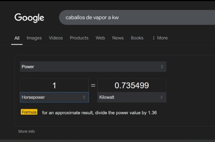Screen dimensions: 215x142
Task: Open the Kilowatt unit dropdown
Action: 132,97
